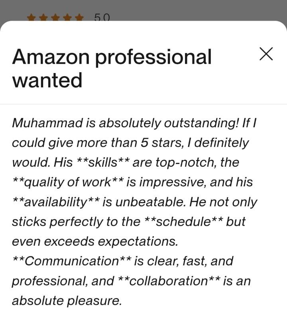Click the closing words "absolute pleasure."
Viewport: 287px width, 326px height.
point(67,301)
